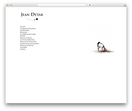This screenshot has width=132, height=111.
Task: Open the Accueil menu link
Action: coord(23,27)
